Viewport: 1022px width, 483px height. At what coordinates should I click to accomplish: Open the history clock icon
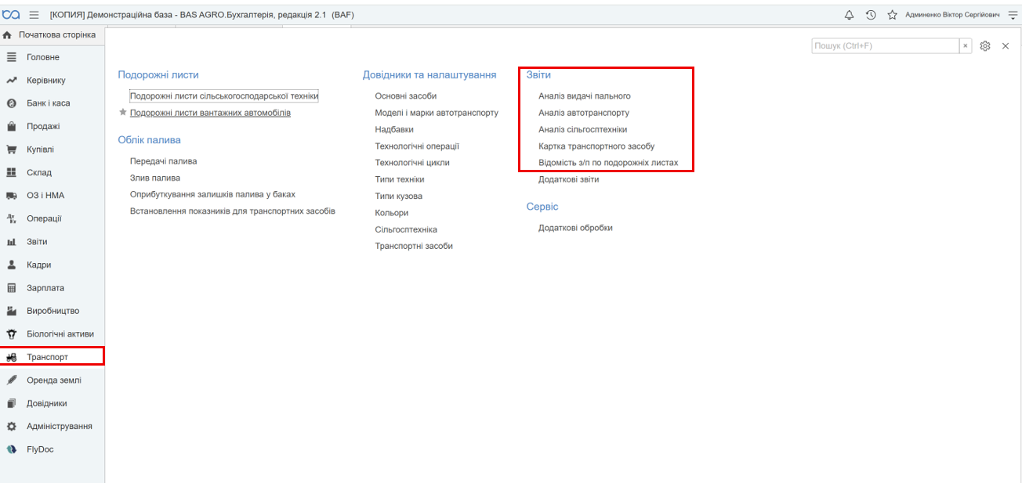pyautogui.click(x=871, y=15)
